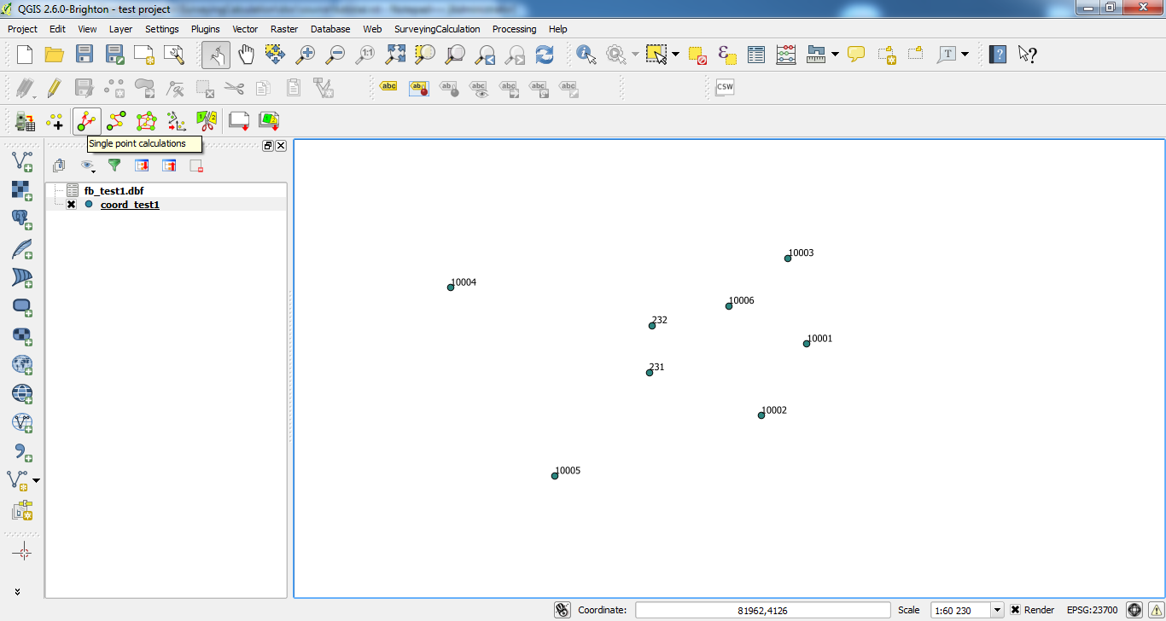Click the CSW metadata search button
The image size is (1166, 621).
coord(725,87)
